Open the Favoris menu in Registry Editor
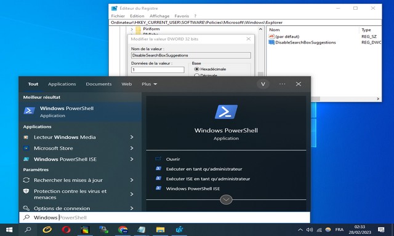The image size is (394, 236). pyautogui.click(x=182, y=16)
